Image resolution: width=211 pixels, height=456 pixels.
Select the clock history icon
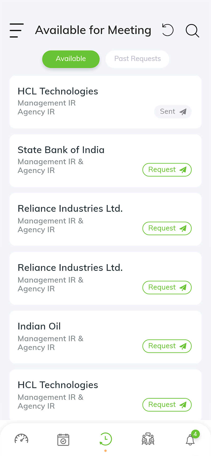tap(105, 439)
